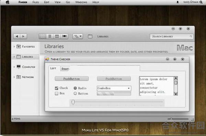Click the Libraries sidebar folder icon
The image size is (206, 136).
[19, 57]
